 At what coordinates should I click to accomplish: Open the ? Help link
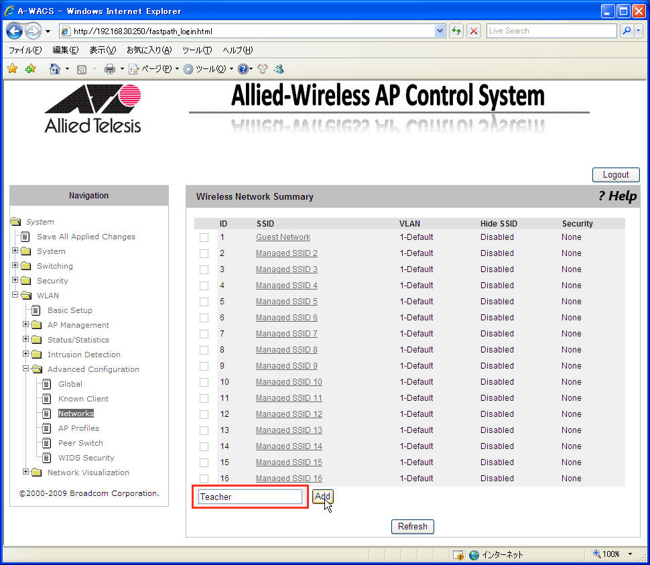click(x=618, y=196)
